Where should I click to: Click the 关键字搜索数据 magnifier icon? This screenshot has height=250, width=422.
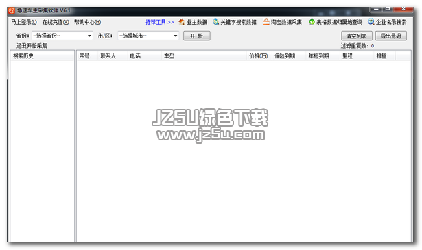215,22
